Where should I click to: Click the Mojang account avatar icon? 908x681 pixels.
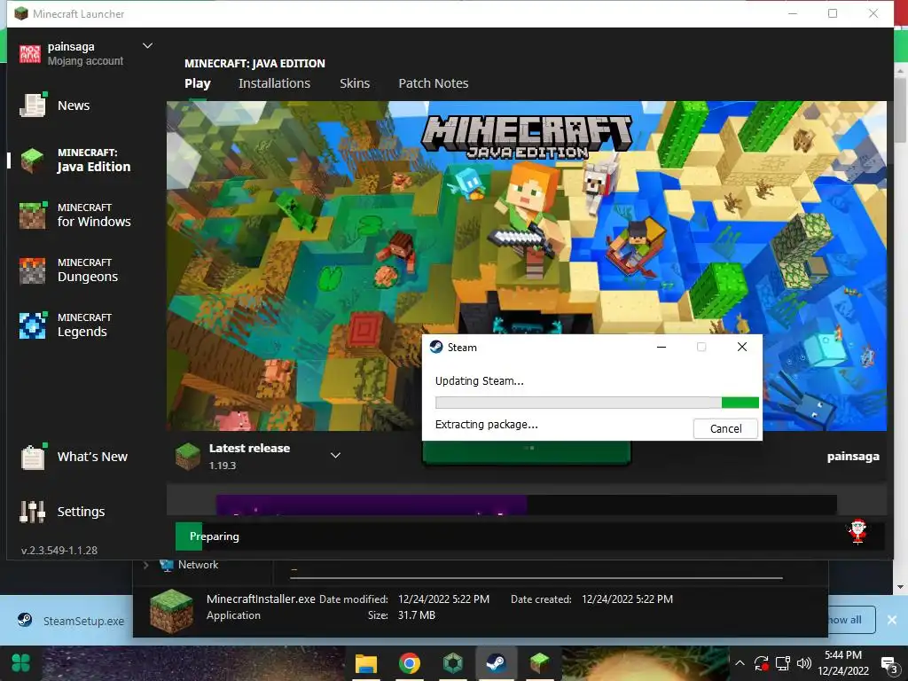(29, 54)
